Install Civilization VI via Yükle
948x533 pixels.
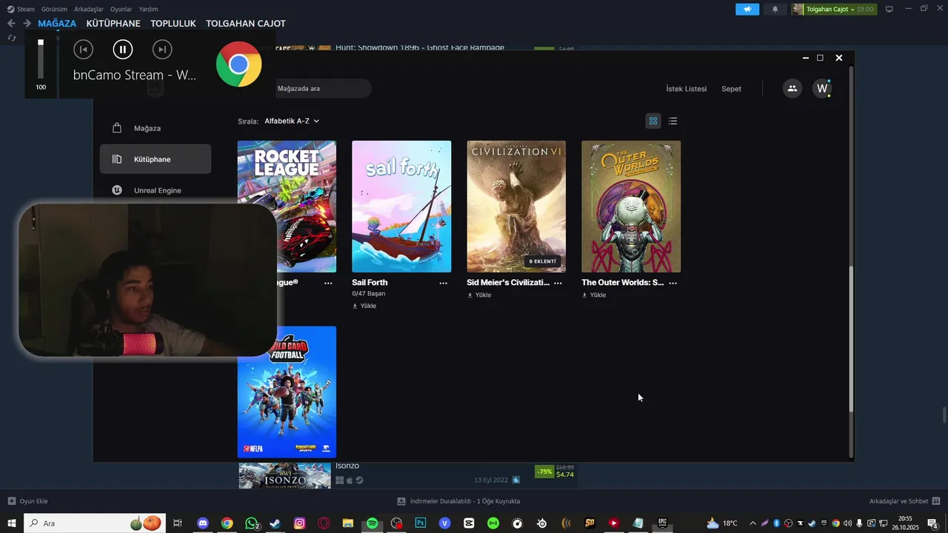click(479, 295)
